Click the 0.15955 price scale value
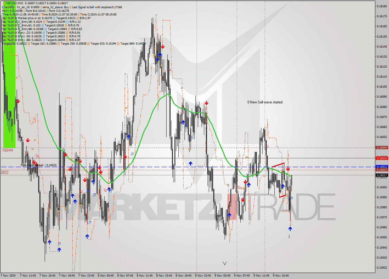 click(x=382, y=237)
